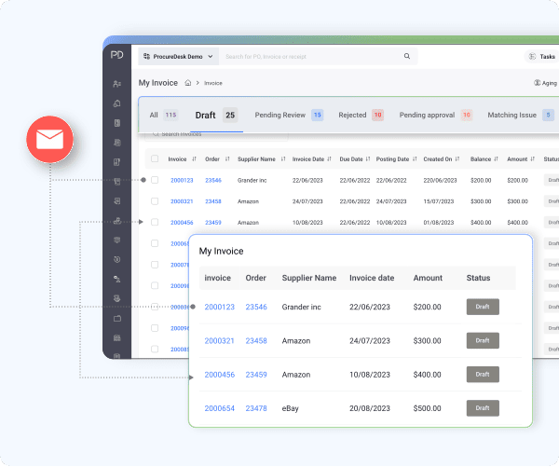Image resolution: width=559 pixels, height=467 pixels.
Task: Click the home icon in breadcrumb
Action: coord(188,83)
